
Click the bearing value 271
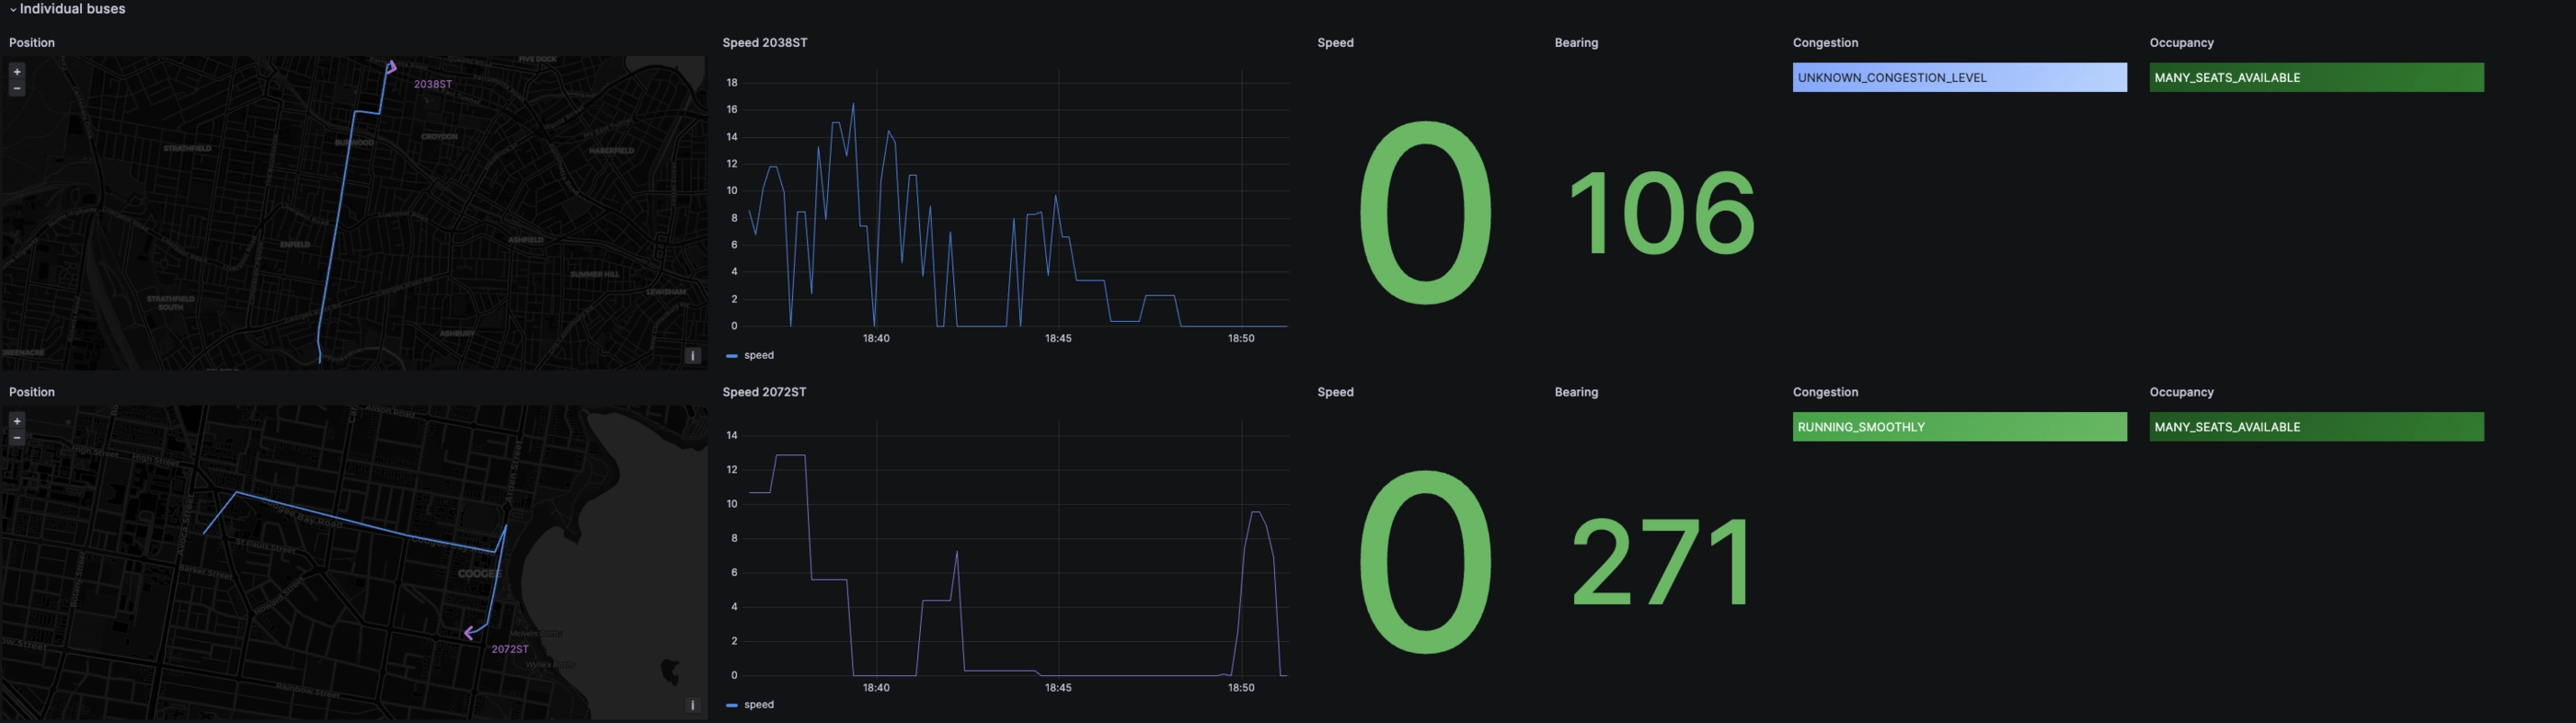click(1661, 562)
